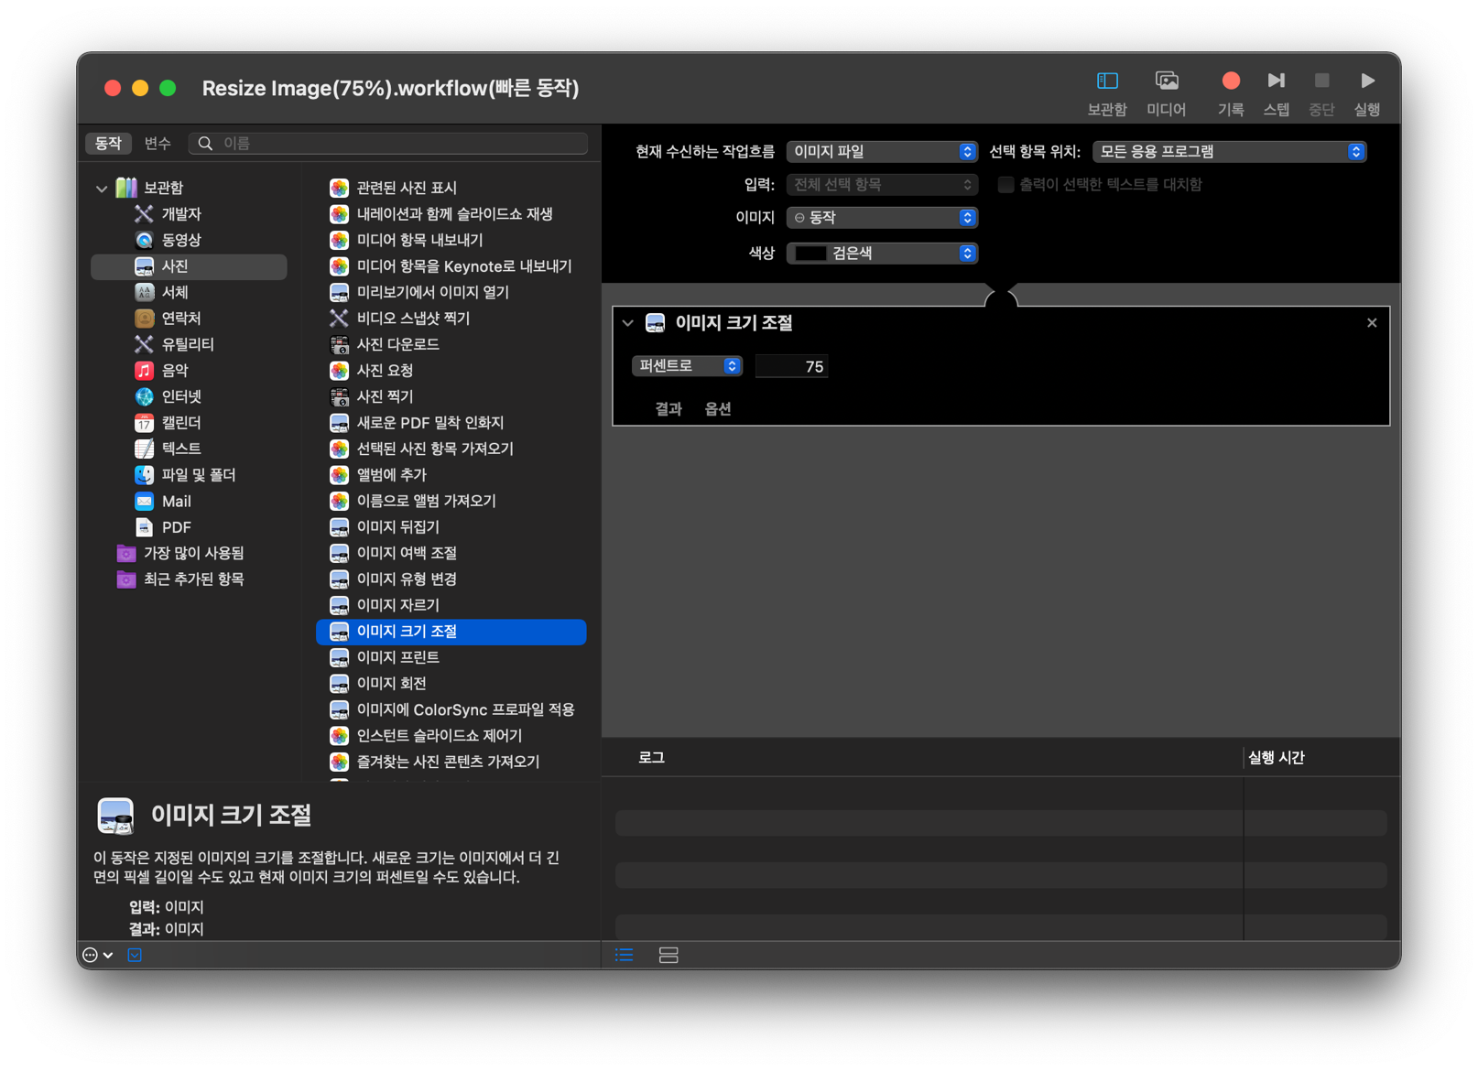Click the Step (스텝) toolbar icon

pyautogui.click(x=1276, y=81)
